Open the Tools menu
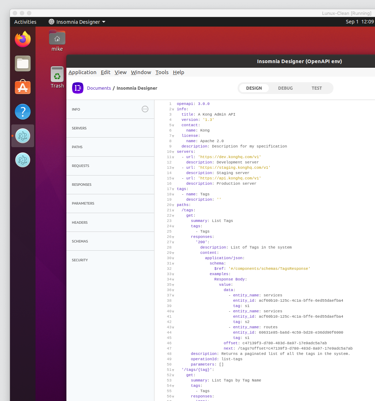375x401 pixels. (x=162, y=72)
